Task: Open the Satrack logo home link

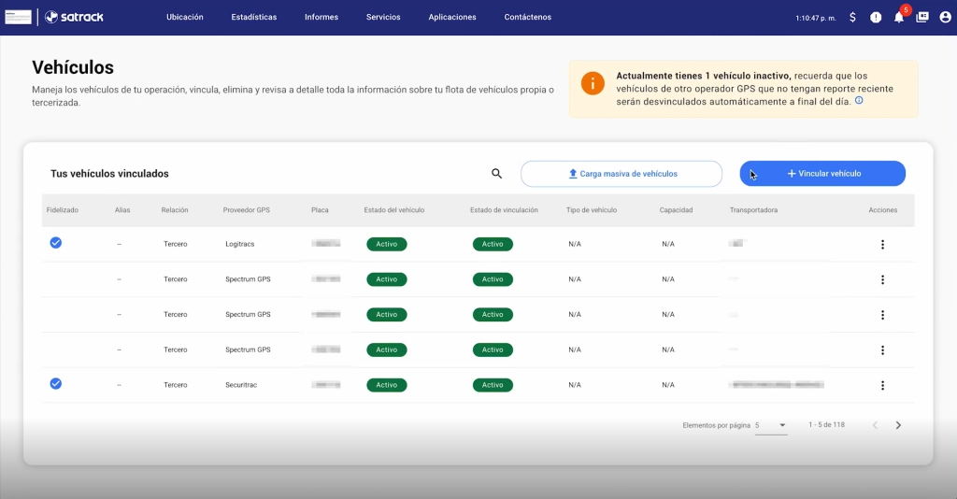Action: (x=74, y=17)
